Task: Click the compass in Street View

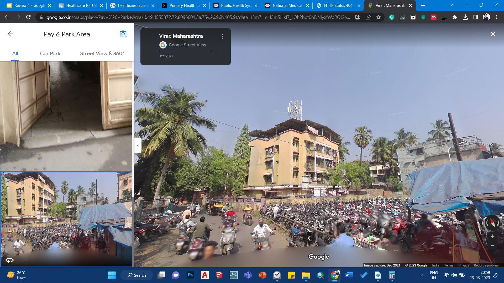Action: (492, 223)
